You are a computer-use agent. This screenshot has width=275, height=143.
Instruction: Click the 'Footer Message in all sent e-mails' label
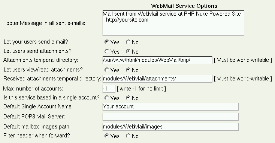(44, 23)
